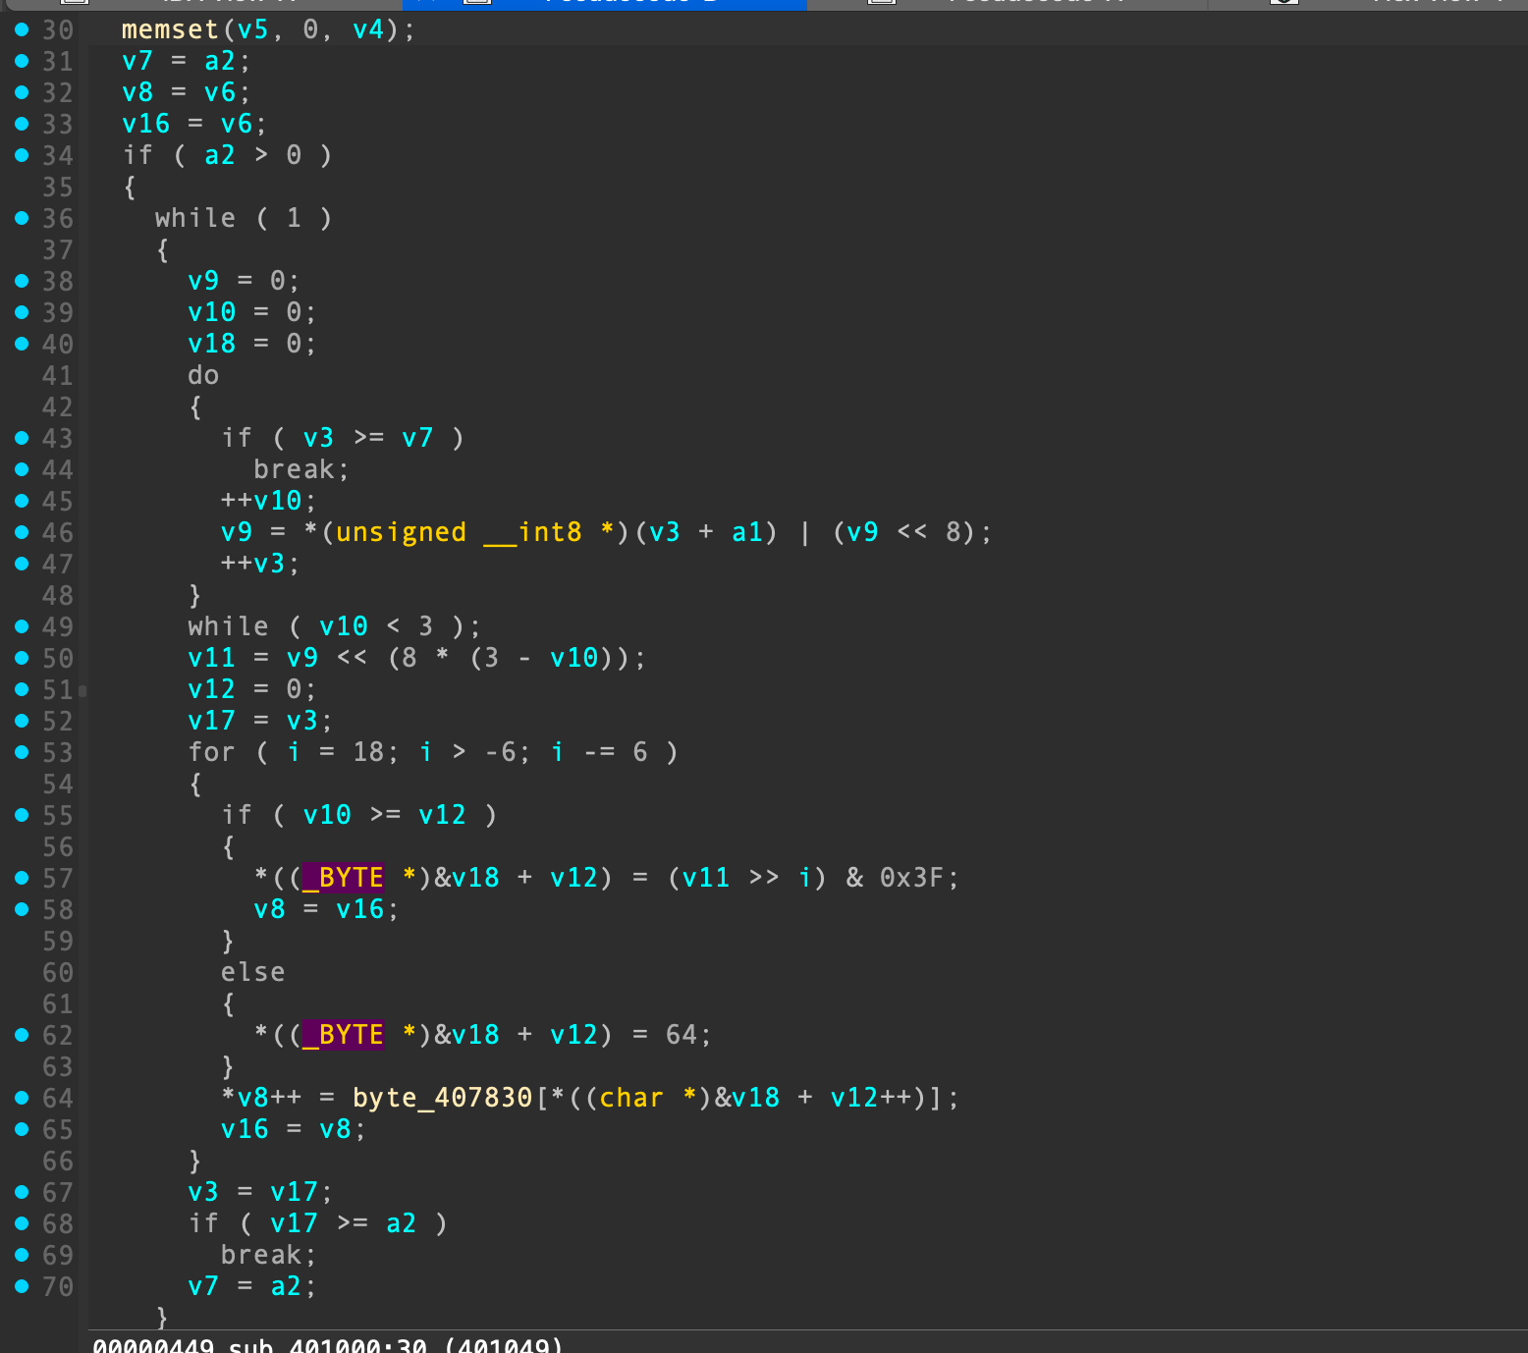The image size is (1528, 1353).
Task: Click variable a1 on line 46
Action: click(x=747, y=532)
